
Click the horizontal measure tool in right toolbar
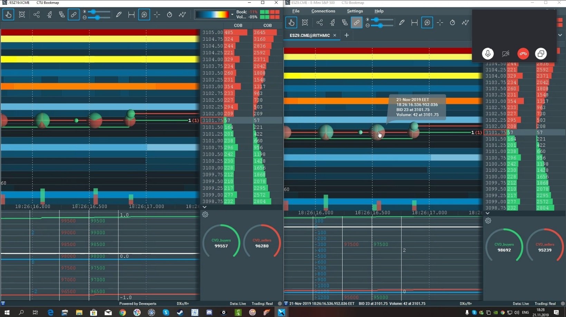[414, 23]
